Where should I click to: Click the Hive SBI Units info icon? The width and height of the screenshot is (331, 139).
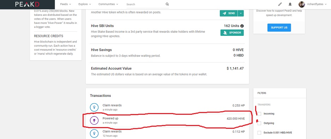pos(242,26)
